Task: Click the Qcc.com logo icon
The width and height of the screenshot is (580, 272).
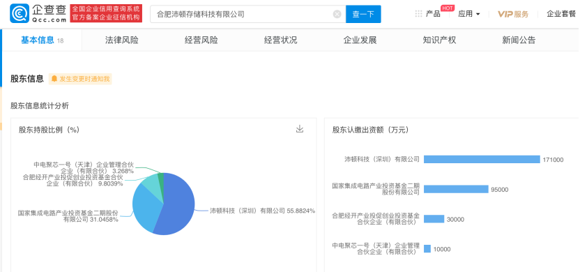Action: point(20,14)
